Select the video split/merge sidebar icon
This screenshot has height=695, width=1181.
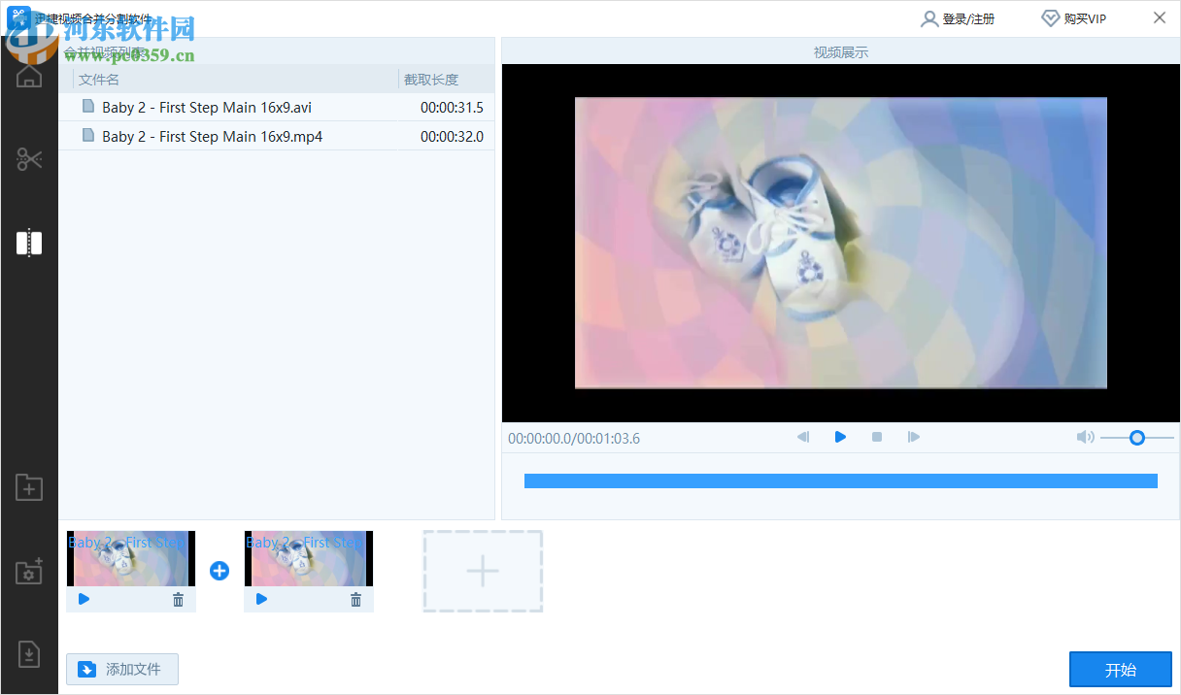coord(29,243)
